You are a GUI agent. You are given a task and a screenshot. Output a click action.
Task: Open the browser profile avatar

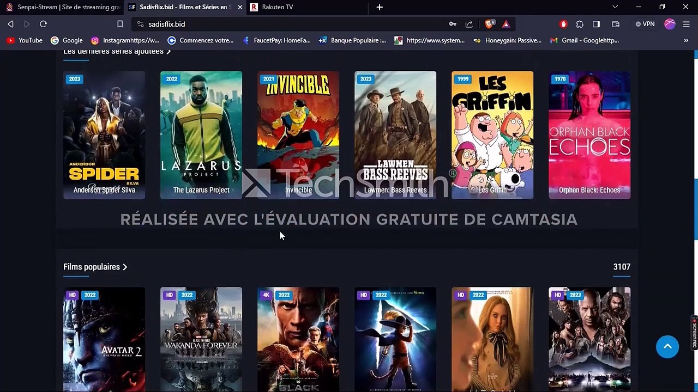coord(670,24)
